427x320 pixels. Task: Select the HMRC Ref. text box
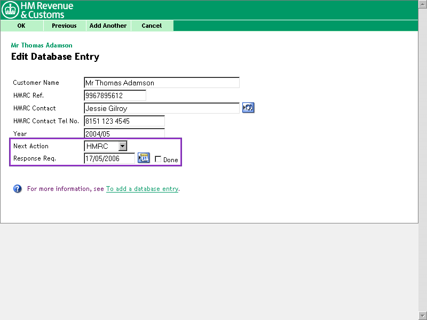[115, 95]
